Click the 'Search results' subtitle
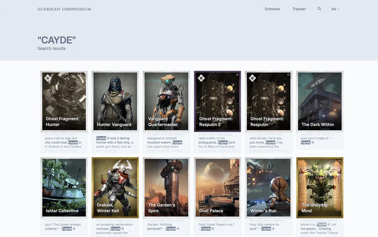The height and width of the screenshot is (237, 378). pyautogui.click(x=51, y=48)
